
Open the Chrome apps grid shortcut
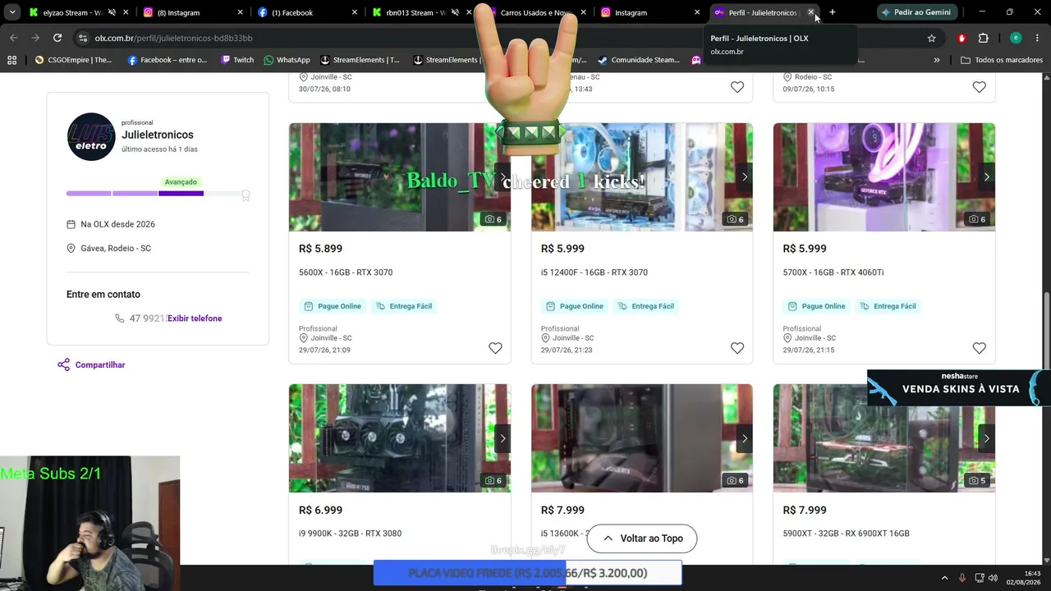pos(11,60)
